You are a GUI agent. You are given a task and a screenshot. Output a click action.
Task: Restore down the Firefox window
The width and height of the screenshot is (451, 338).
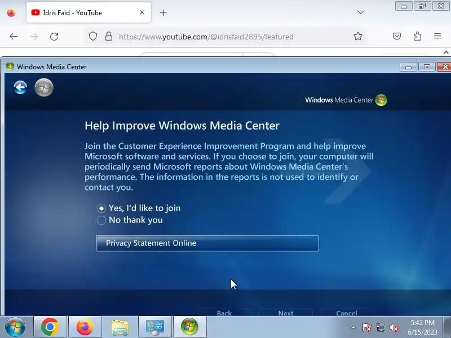click(422, 6)
